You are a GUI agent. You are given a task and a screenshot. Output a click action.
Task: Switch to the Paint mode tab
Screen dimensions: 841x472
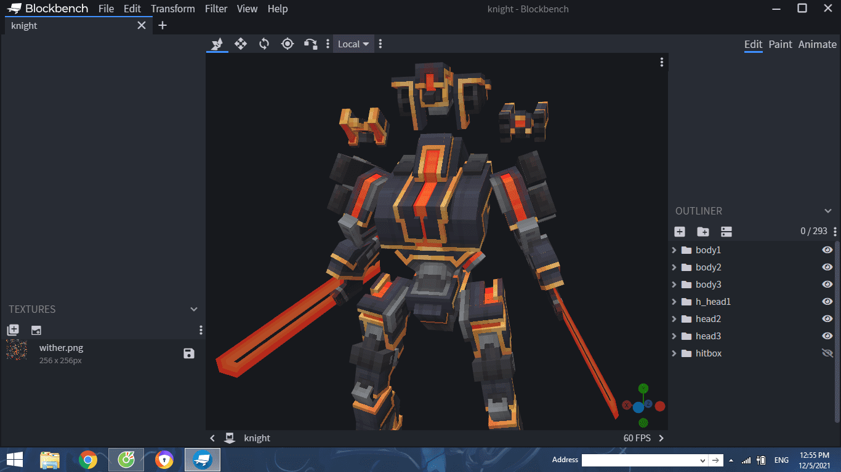coord(780,44)
